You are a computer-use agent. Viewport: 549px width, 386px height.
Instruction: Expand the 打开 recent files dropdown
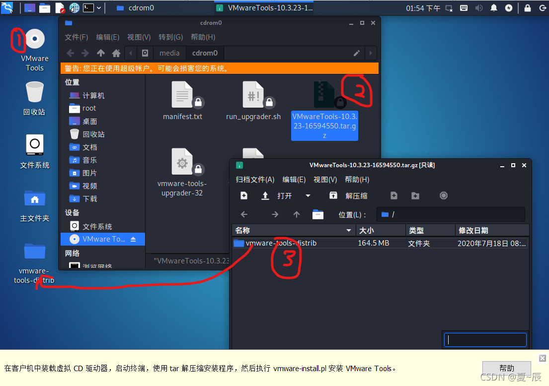(x=308, y=196)
